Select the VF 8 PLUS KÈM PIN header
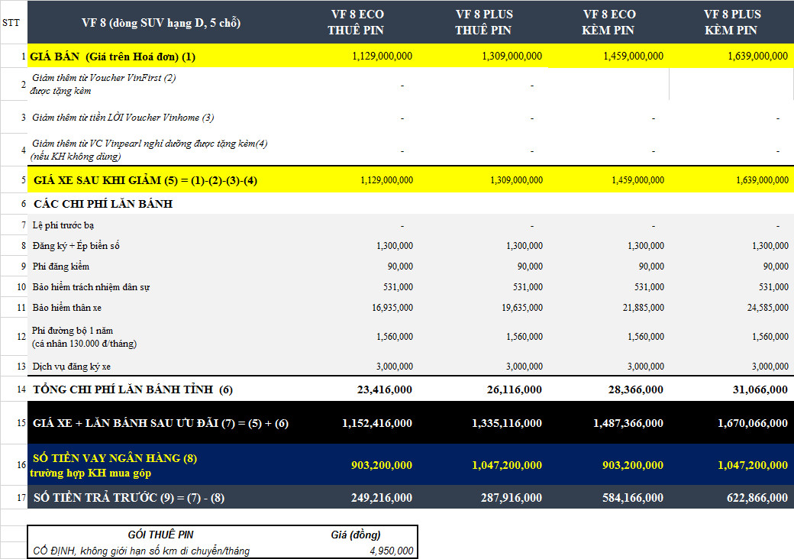 click(x=731, y=22)
